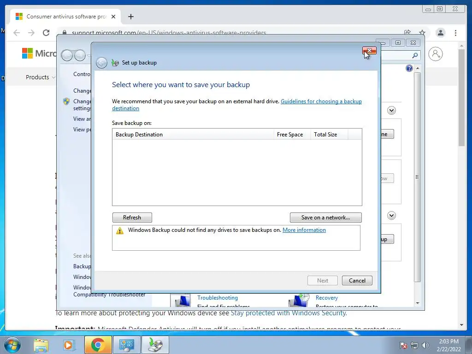Click the Control Panel back navigation button
Viewport: 472px width, 354px height.
click(x=67, y=55)
